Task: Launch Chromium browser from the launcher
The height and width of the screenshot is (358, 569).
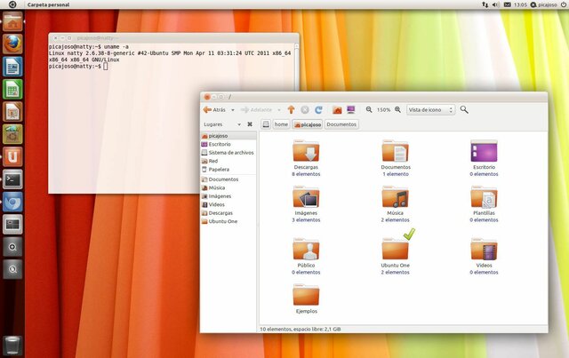Action: (12, 202)
